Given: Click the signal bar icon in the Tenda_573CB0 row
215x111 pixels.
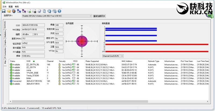Looking at the screenshot, I should click(x=74, y=75).
